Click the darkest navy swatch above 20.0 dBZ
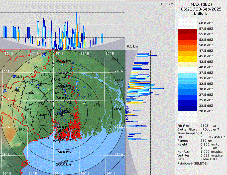227x175 pixels. click(x=188, y=108)
